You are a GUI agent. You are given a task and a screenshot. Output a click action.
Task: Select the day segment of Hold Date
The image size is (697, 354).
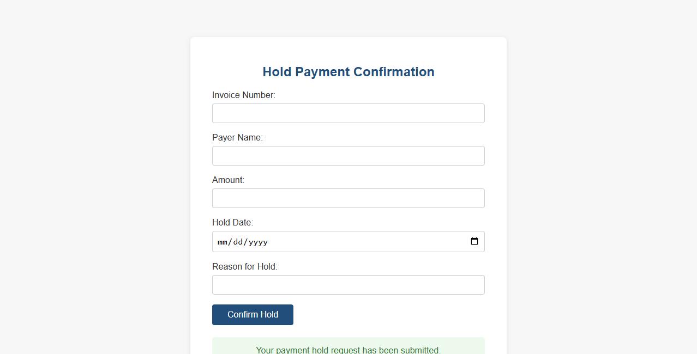pos(238,242)
